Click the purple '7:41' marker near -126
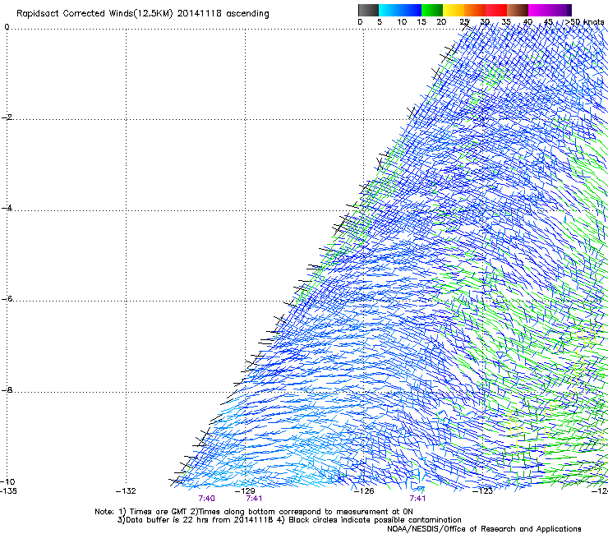This screenshot has height=534, width=608. (417, 499)
